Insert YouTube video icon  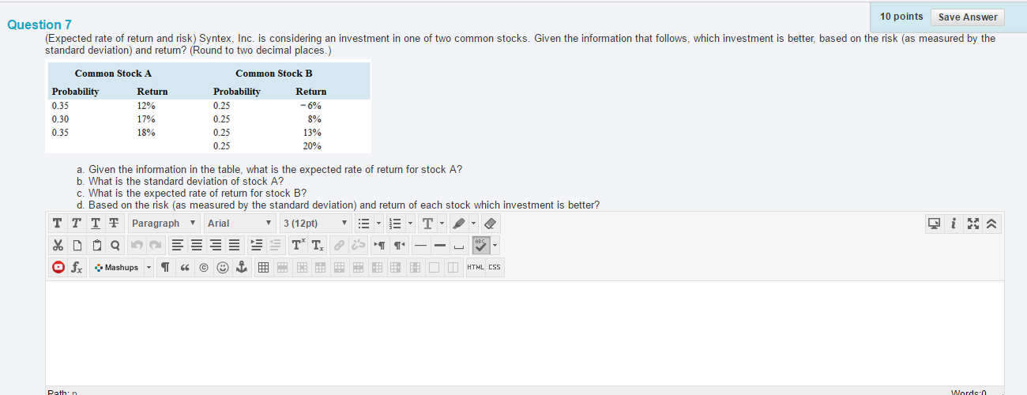[x=58, y=267]
